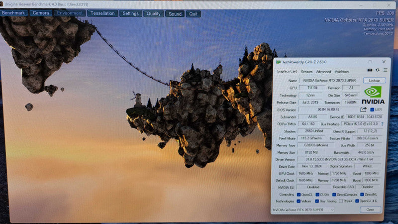Screen dimensions: 398x224
Task: Click the Close button in GPU-Z
Action: [370, 210]
